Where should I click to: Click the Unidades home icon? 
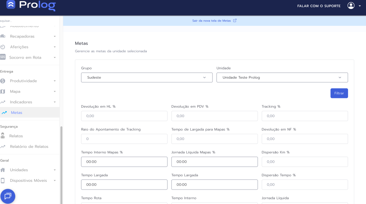(x=3, y=170)
